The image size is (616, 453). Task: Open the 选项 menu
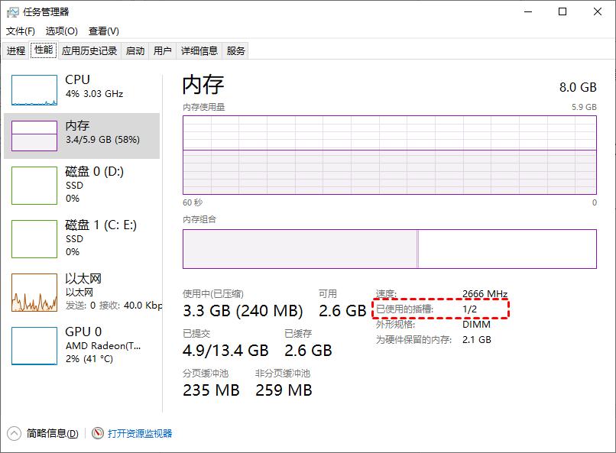pos(60,31)
